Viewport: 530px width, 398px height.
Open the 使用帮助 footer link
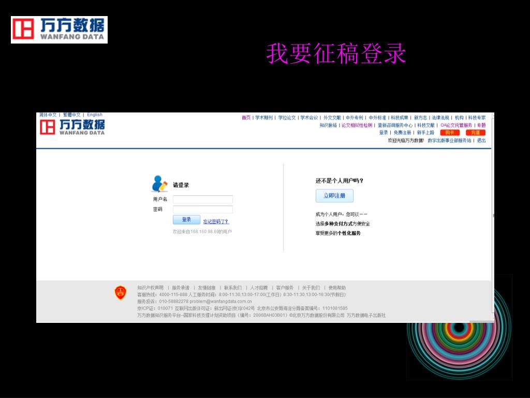pos(337,288)
